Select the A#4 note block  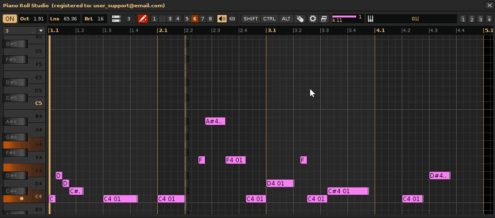coord(215,121)
